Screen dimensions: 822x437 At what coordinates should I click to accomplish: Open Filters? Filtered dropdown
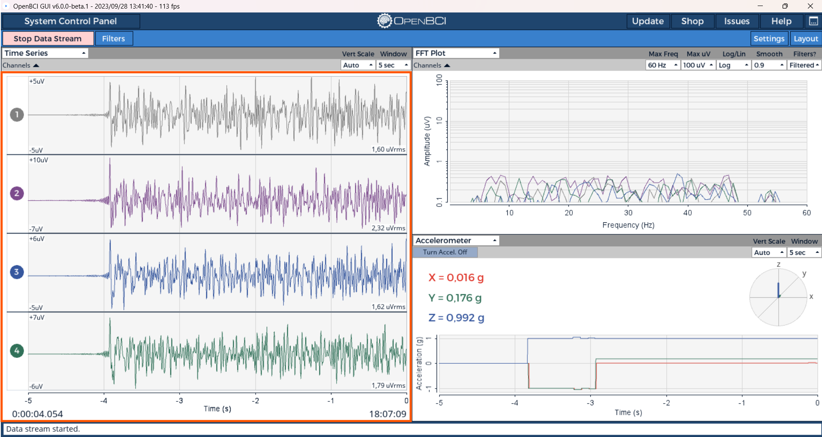(x=804, y=65)
